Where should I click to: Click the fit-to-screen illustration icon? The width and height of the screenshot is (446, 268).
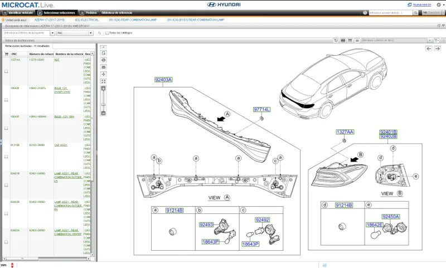[x=103, y=81]
